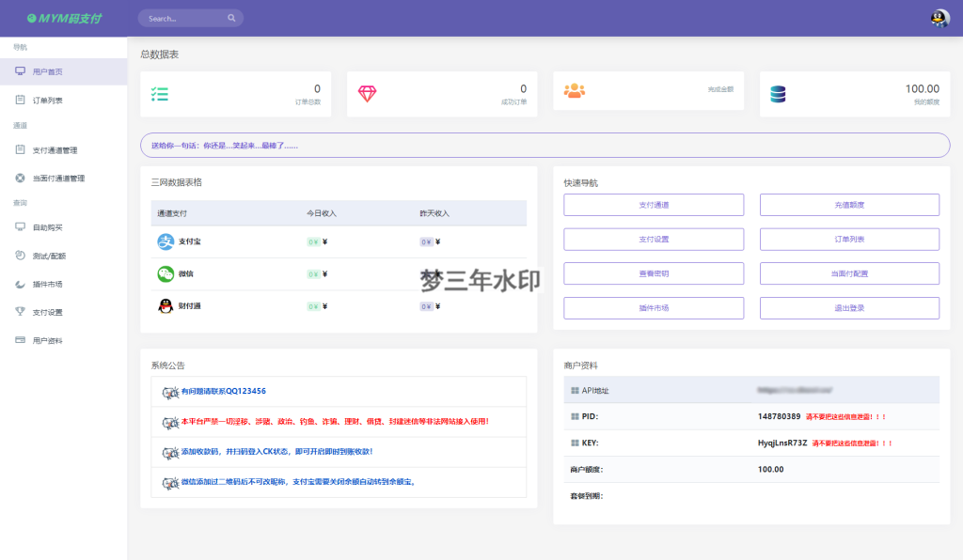
Task: Select 测试/配额 in the sidebar
Action: click(63, 256)
